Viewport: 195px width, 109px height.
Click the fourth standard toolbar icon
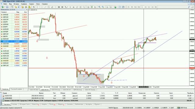16,7
